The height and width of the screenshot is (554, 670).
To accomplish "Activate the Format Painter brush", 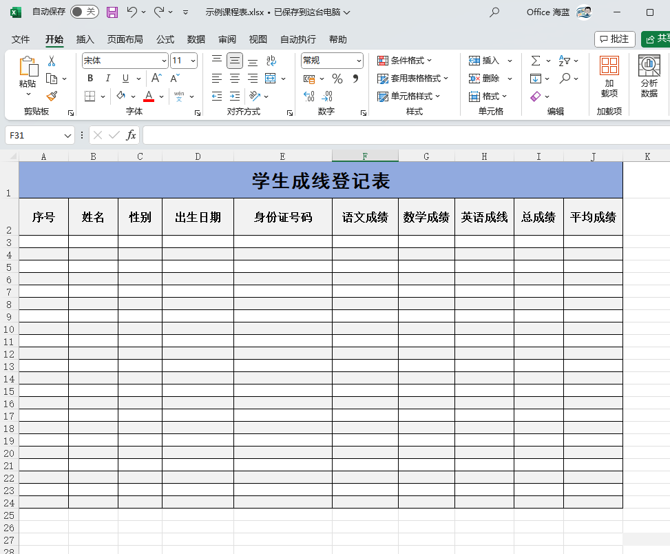I will pyautogui.click(x=52, y=96).
